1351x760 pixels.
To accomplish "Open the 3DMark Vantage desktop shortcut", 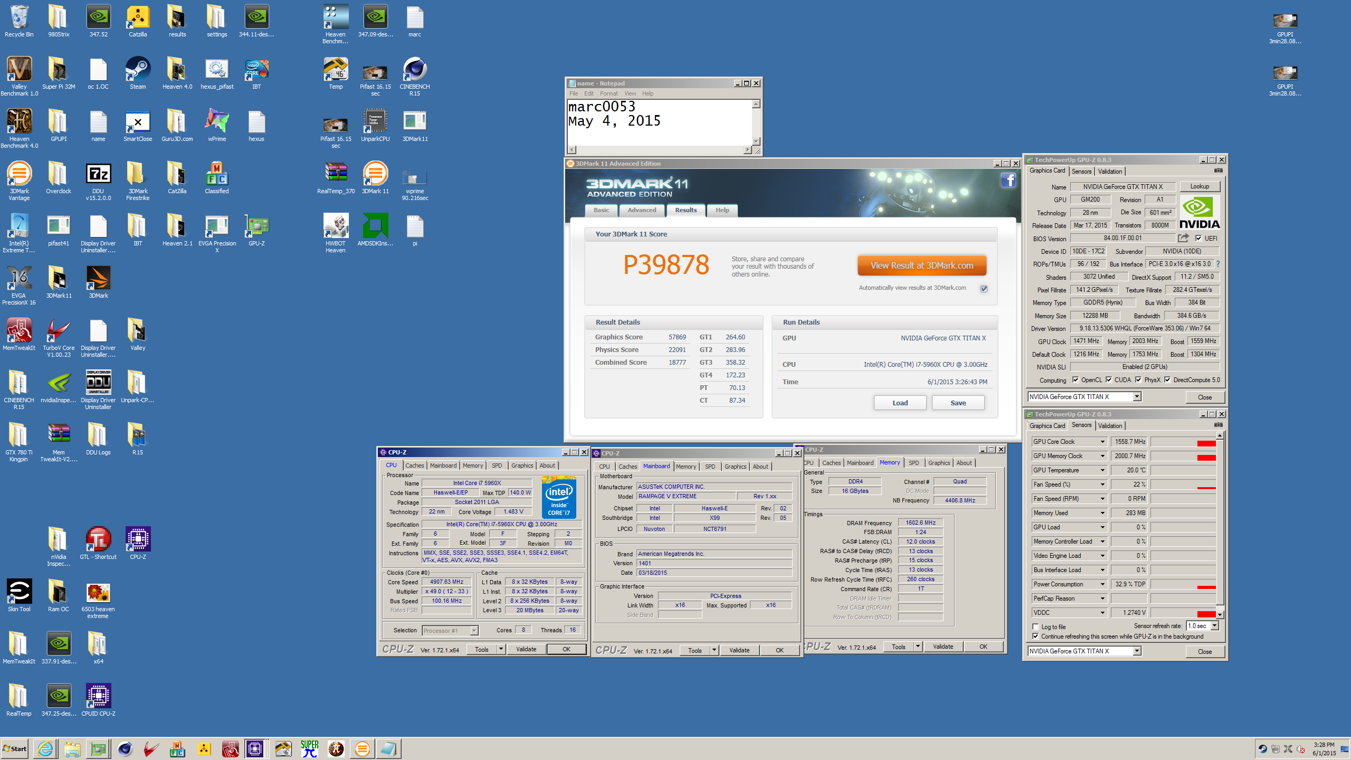I will 19,181.
